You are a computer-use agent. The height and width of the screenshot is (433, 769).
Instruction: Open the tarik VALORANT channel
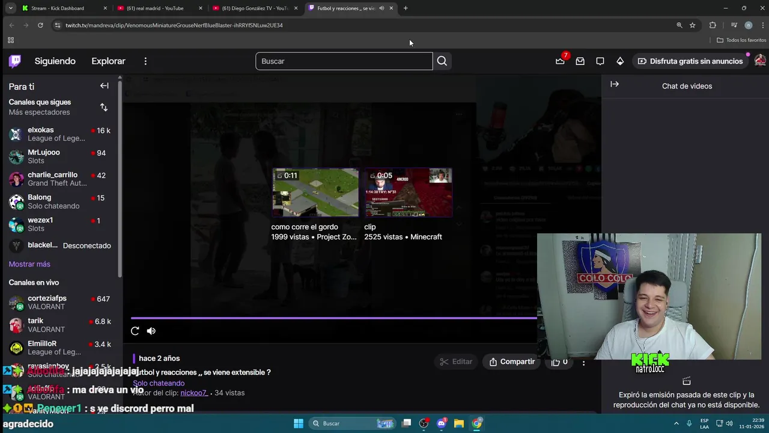point(60,325)
